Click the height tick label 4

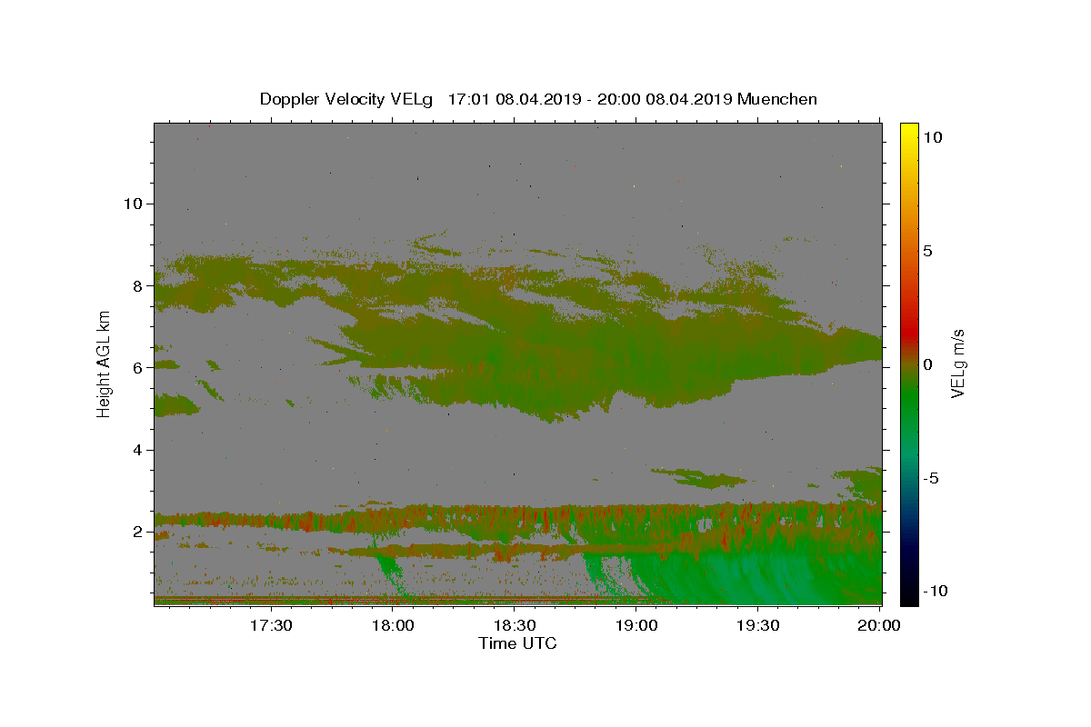point(139,450)
